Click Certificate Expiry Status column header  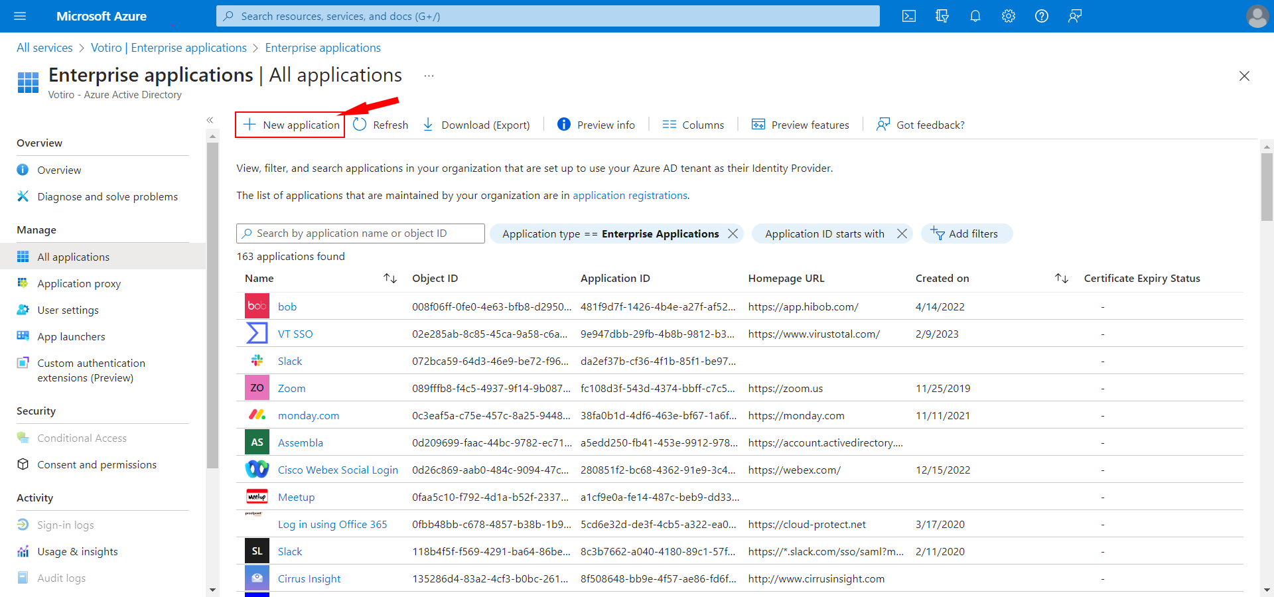point(1142,279)
